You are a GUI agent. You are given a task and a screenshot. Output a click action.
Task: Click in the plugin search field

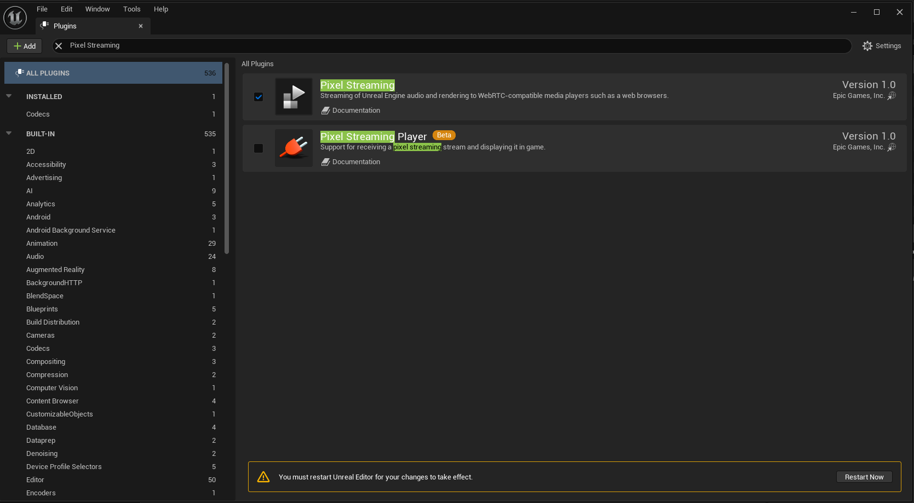(452, 46)
